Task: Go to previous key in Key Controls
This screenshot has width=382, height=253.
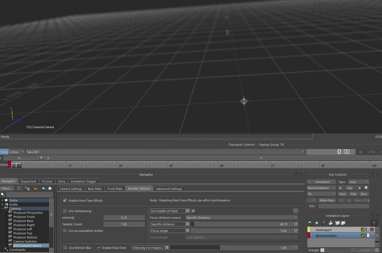Action: (341, 188)
